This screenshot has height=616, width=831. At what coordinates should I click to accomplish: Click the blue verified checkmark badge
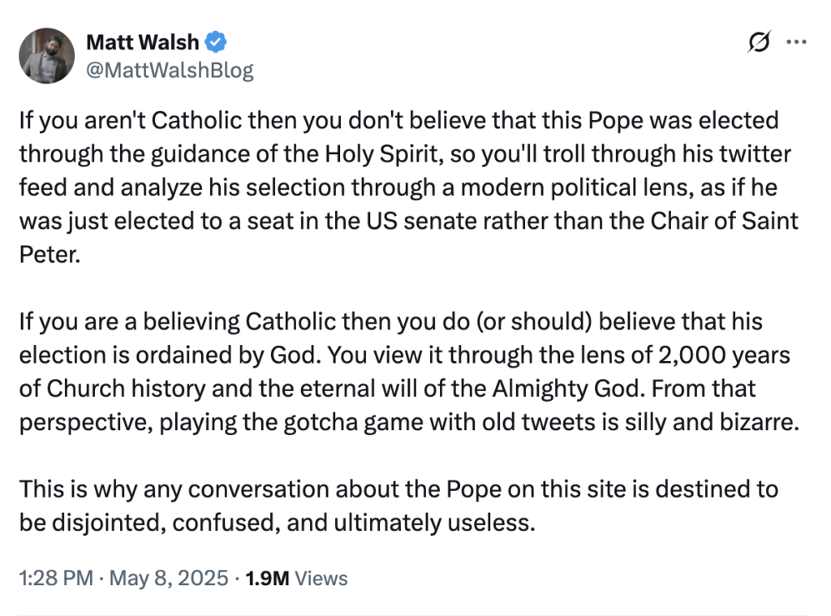(216, 42)
